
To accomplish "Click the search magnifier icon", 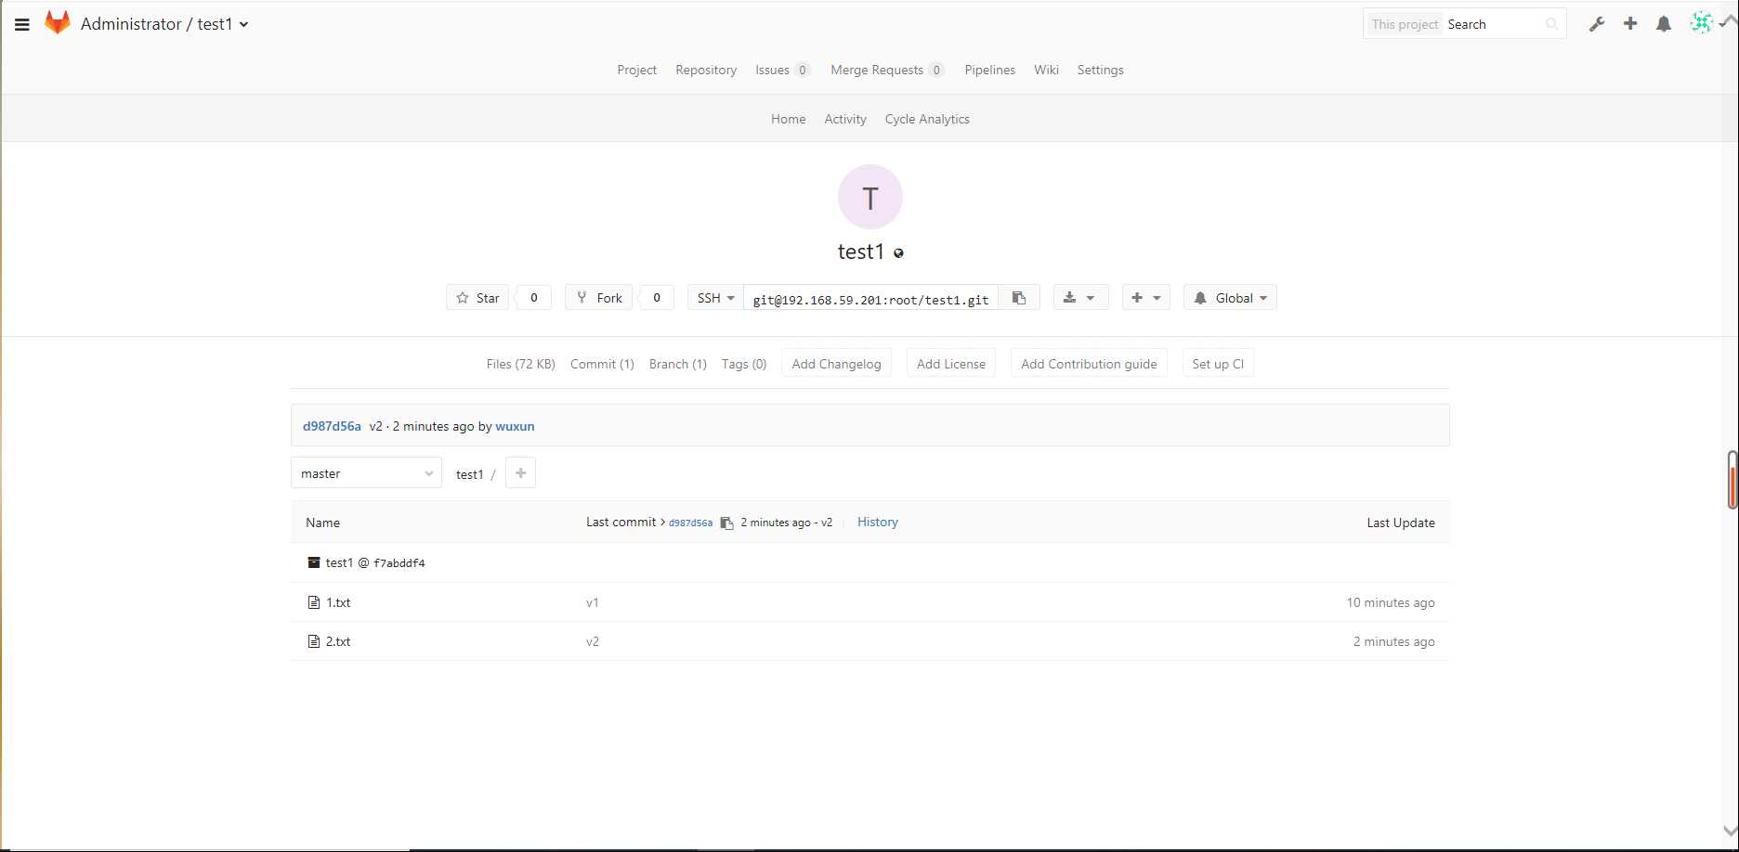I will coord(1551,24).
